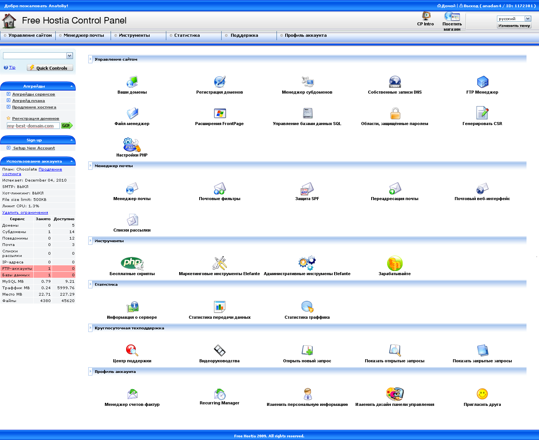Open Информация о сервере icon
This screenshot has height=440, width=539.
pos(132,307)
